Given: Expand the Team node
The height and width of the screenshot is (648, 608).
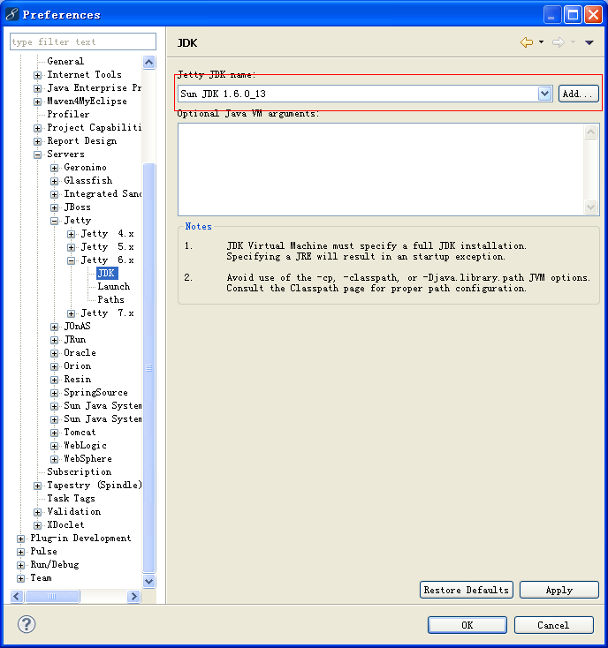Looking at the screenshot, I should [20, 578].
